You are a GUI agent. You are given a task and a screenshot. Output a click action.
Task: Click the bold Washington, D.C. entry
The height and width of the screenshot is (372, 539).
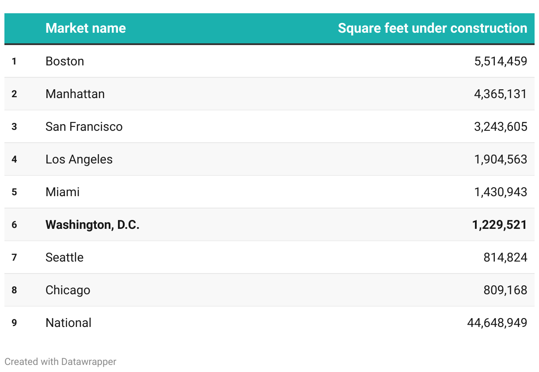pyautogui.click(x=92, y=225)
